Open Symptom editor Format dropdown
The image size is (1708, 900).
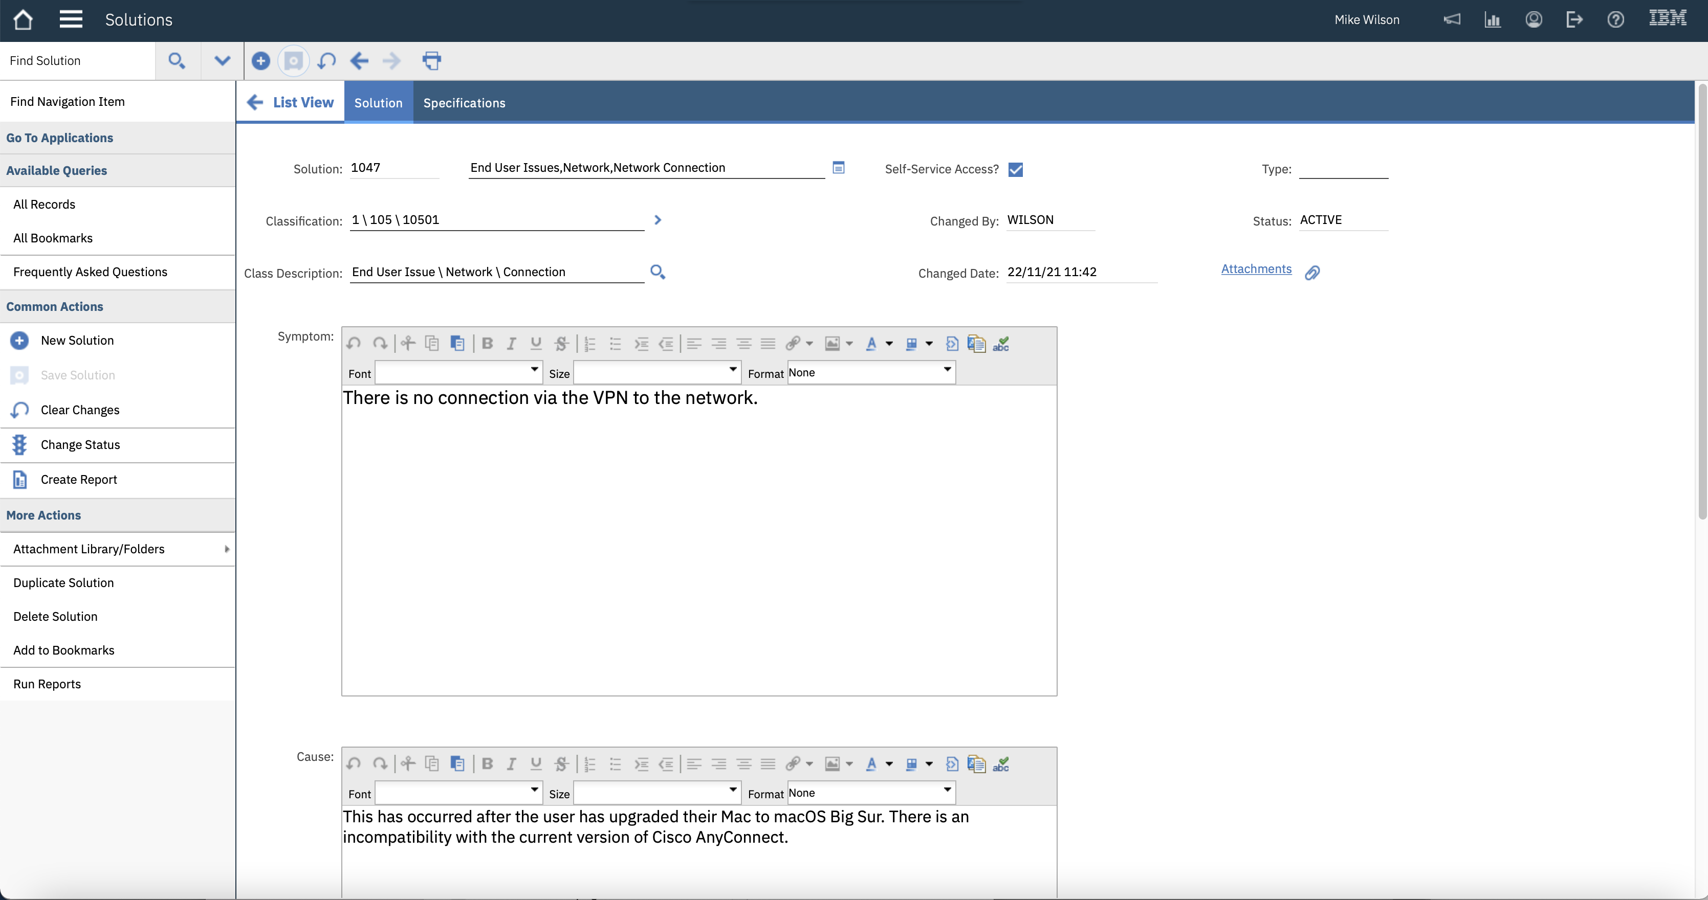pos(947,370)
